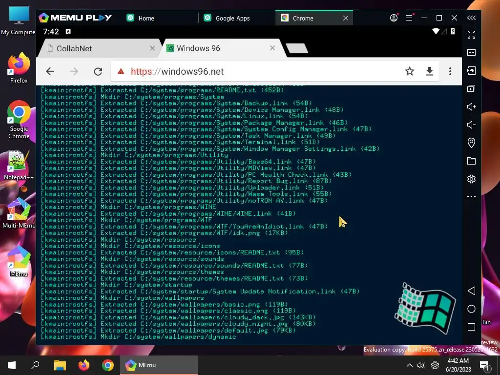The image size is (500, 375).
Task: Open MEmu GPS location tool
Action: click(x=471, y=143)
